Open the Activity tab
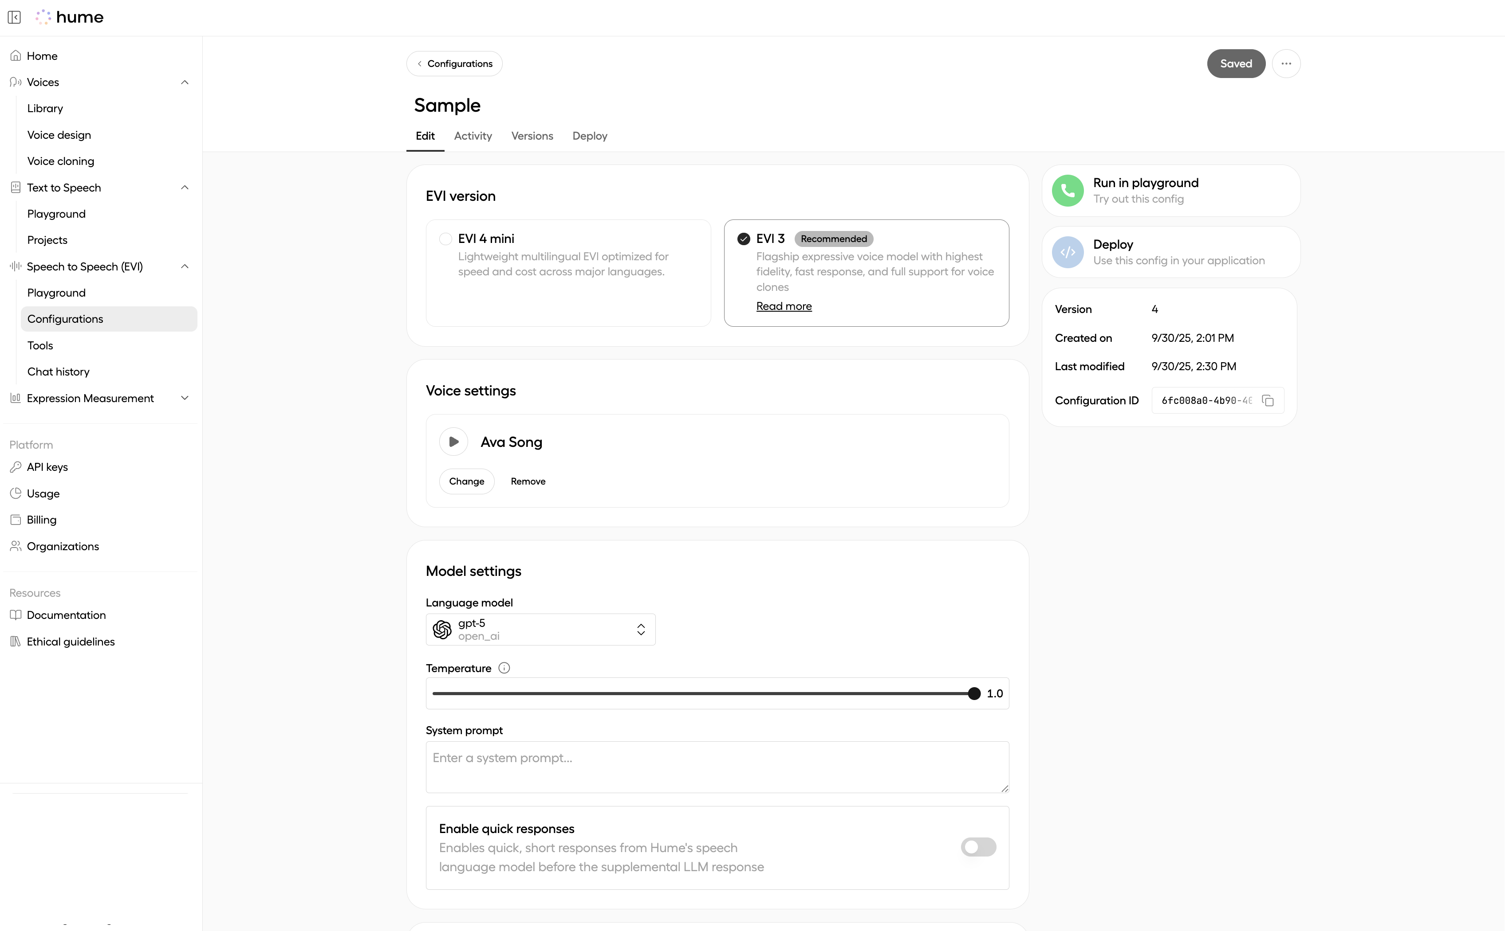 tap(473, 136)
